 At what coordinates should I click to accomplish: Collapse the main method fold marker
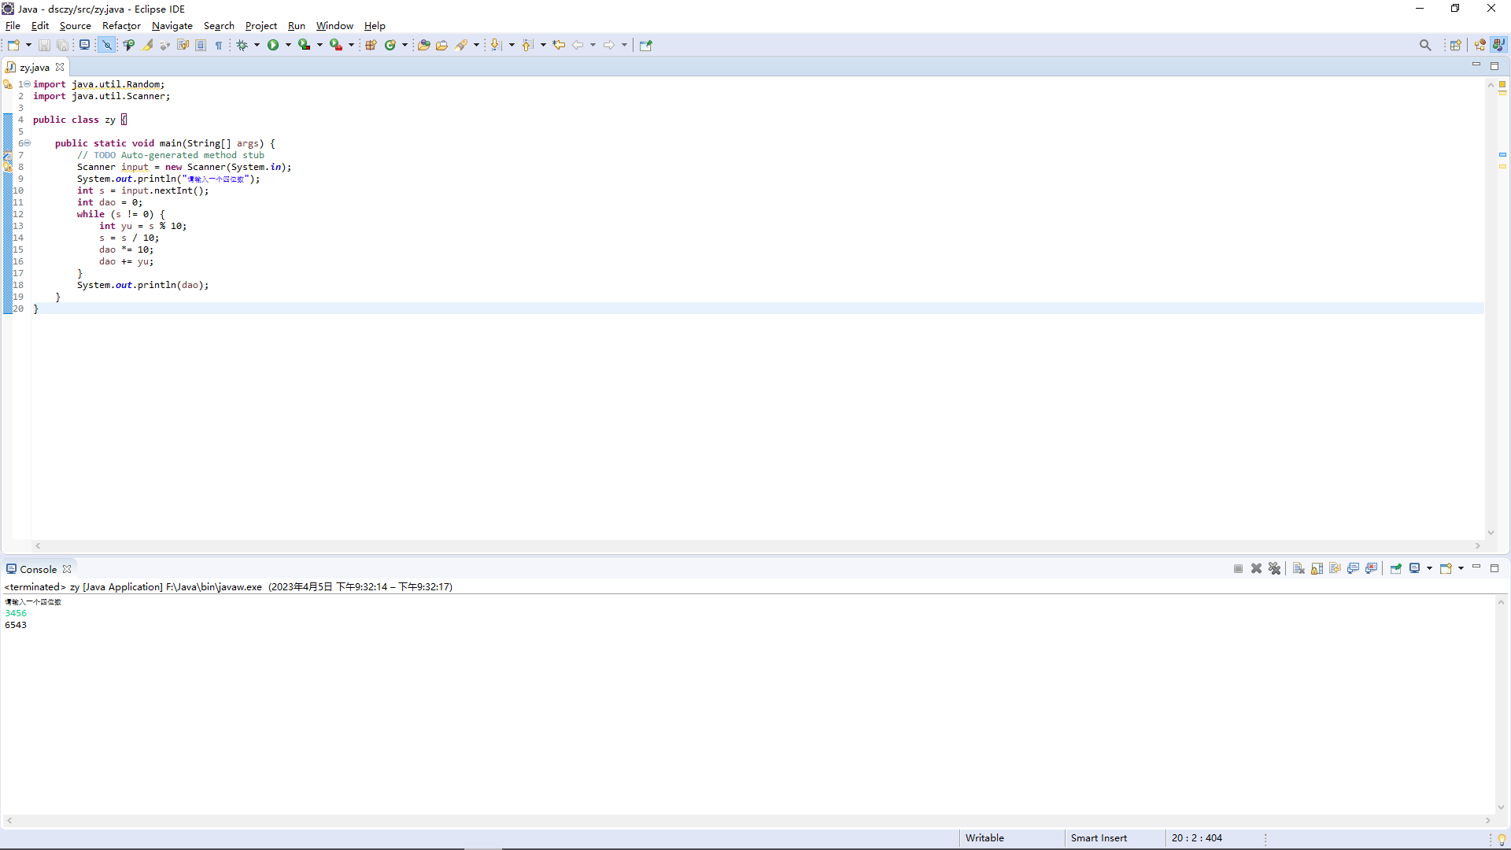click(x=27, y=143)
